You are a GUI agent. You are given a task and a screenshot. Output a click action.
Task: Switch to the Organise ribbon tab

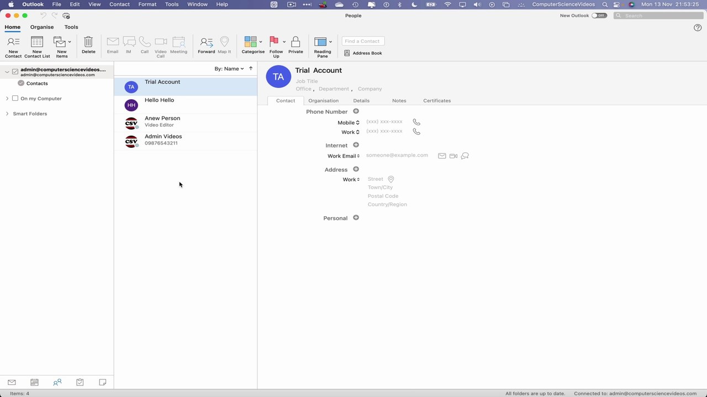tap(42, 27)
